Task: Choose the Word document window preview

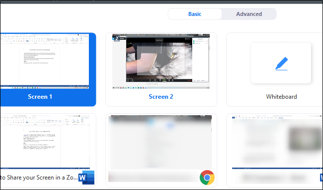Action: click(45, 142)
